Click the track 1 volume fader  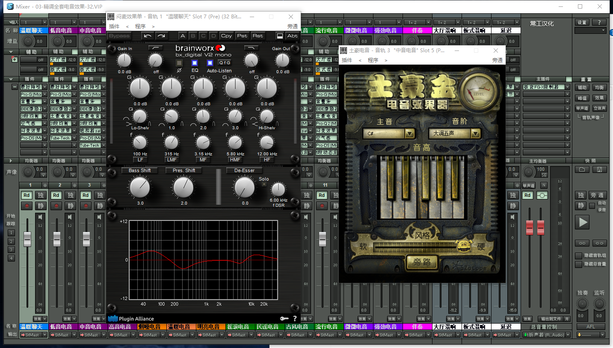pyautogui.click(x=27, y=239)
